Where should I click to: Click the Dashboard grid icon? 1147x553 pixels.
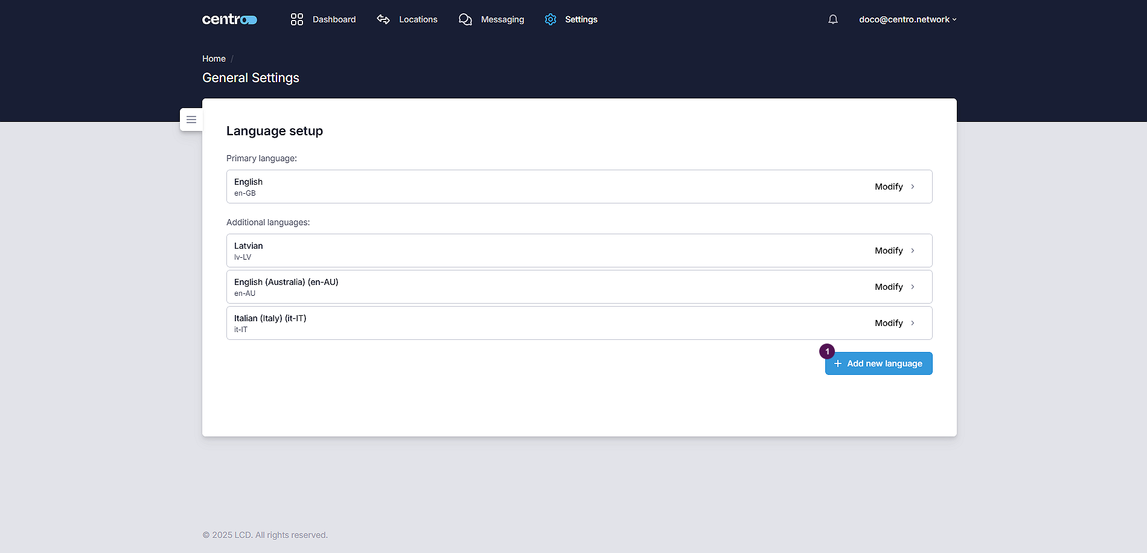[297, 19]
